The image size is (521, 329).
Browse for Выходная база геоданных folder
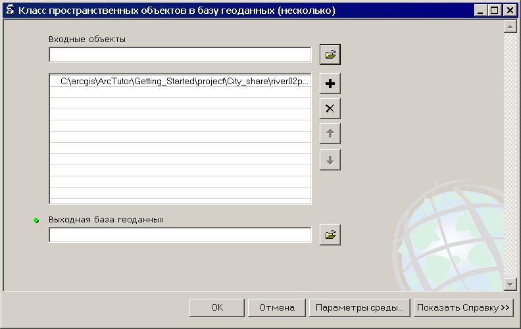(330, 235)
